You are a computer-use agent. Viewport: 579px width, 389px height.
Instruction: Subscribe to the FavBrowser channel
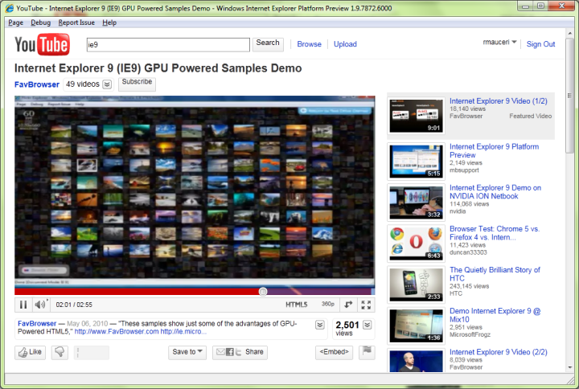137,84
